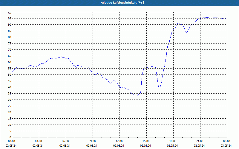Click the Y-axis value 70
Screen dimensions: 239x149
[10, 50]
